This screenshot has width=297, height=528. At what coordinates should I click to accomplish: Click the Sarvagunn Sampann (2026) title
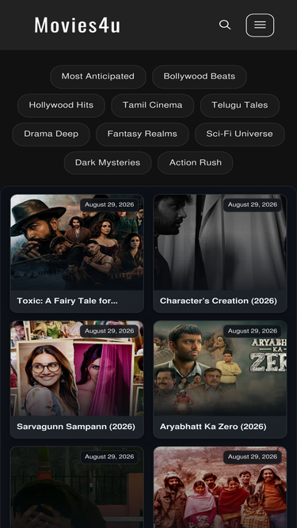(76, 427)
